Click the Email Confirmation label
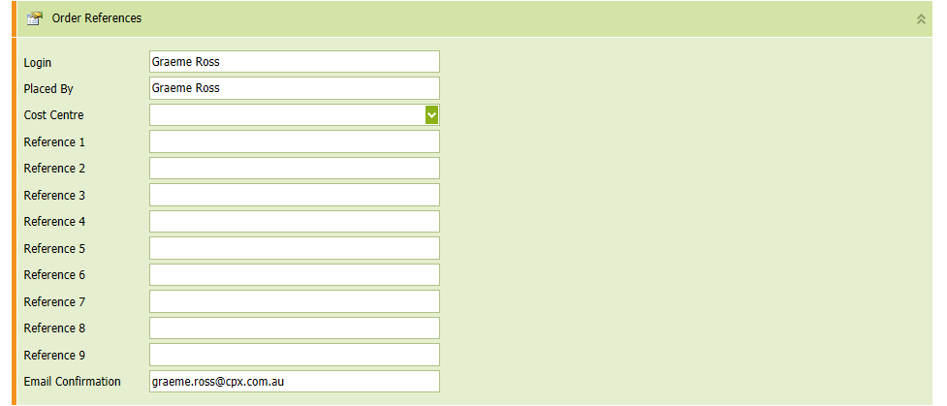The image size is (947, 406). point(73,382)
